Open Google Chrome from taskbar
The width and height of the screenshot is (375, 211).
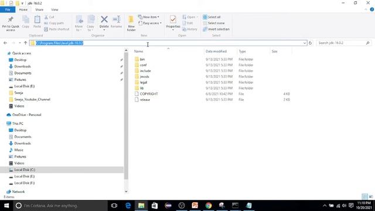click(x=209, y=206)
